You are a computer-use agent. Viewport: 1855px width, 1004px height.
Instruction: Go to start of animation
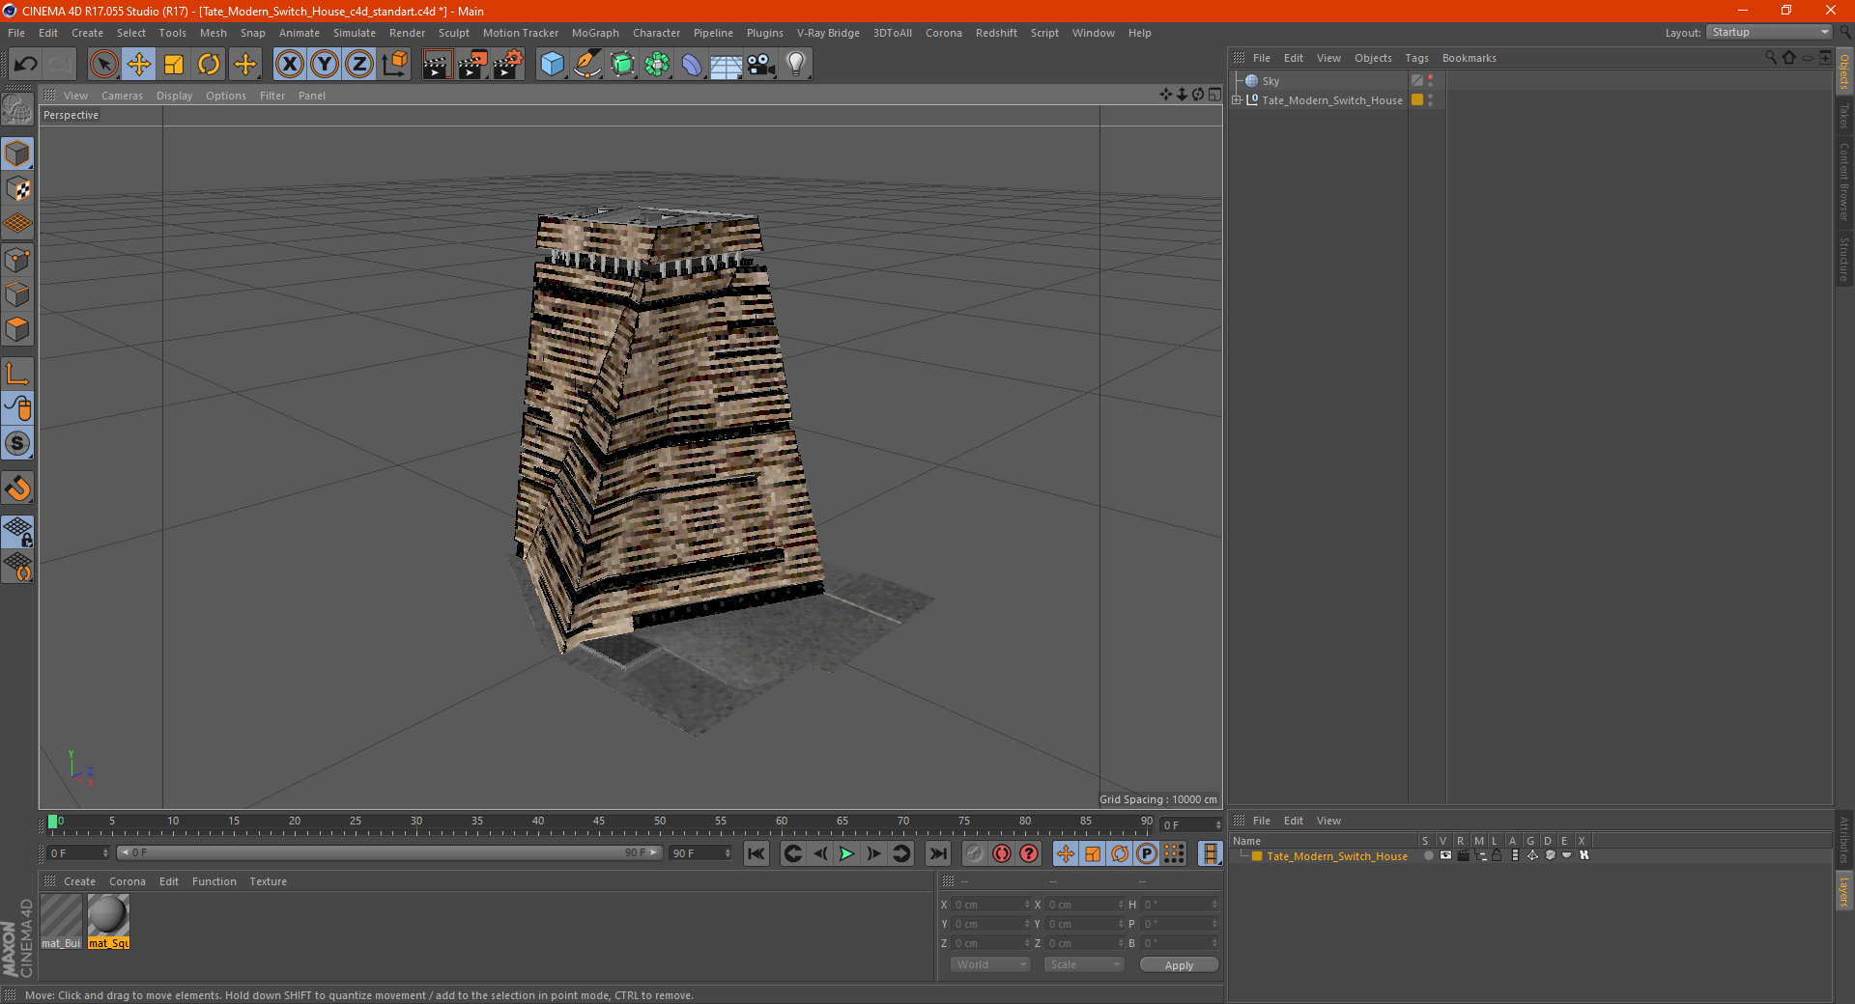pos(756,853)
